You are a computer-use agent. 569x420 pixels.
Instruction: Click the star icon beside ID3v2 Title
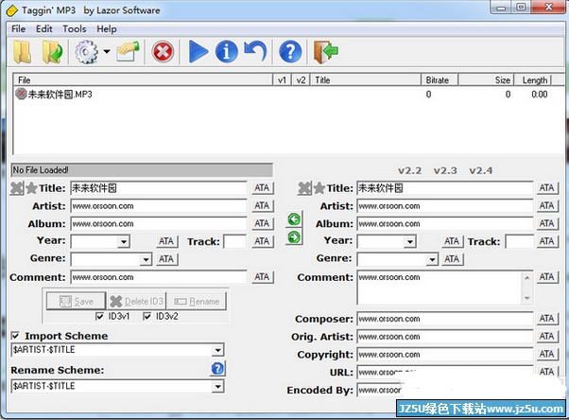[x=319, y=188]
